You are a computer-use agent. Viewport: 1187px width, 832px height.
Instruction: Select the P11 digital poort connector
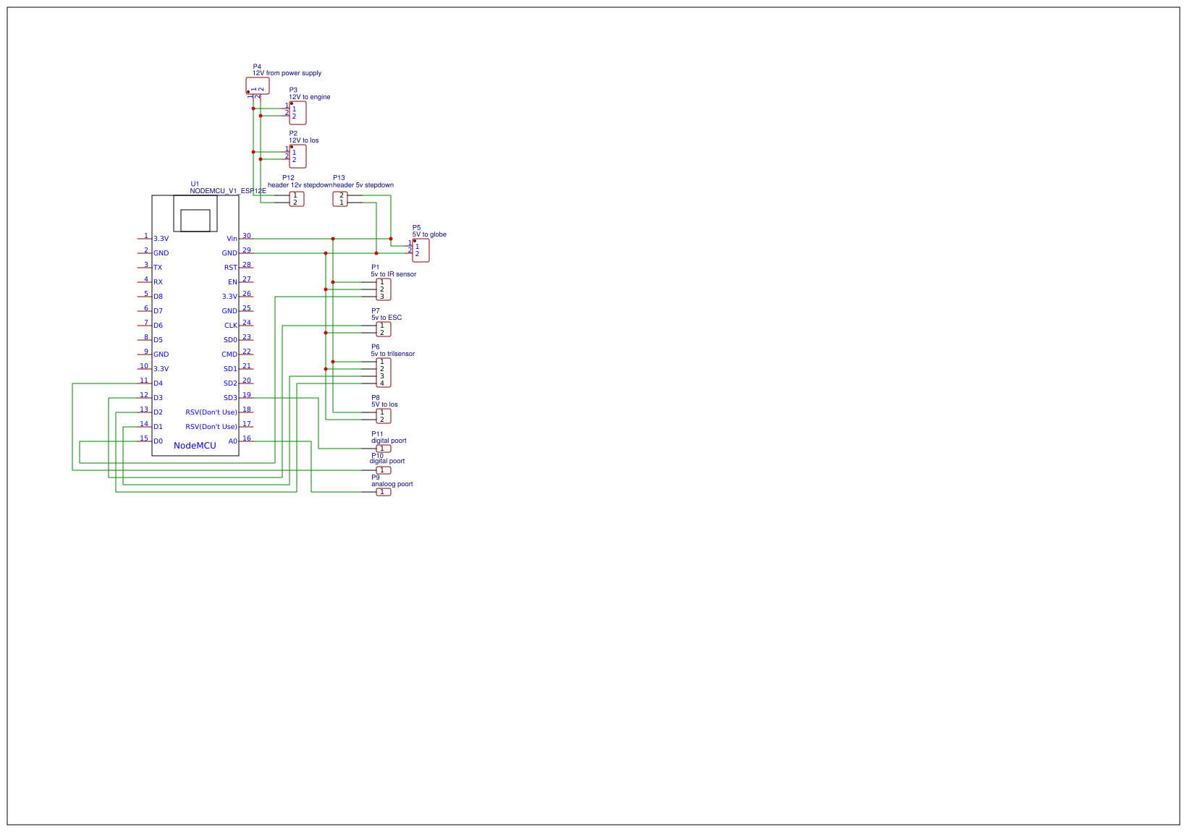(383, 449)
